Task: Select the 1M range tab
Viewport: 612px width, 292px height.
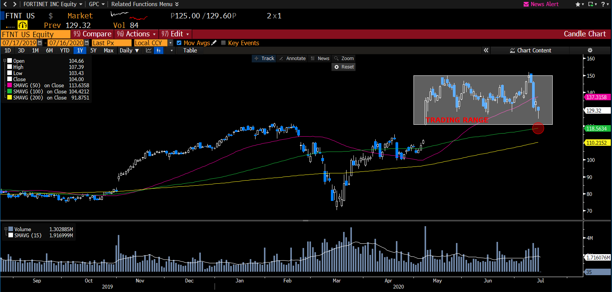Action: (35, 51)
